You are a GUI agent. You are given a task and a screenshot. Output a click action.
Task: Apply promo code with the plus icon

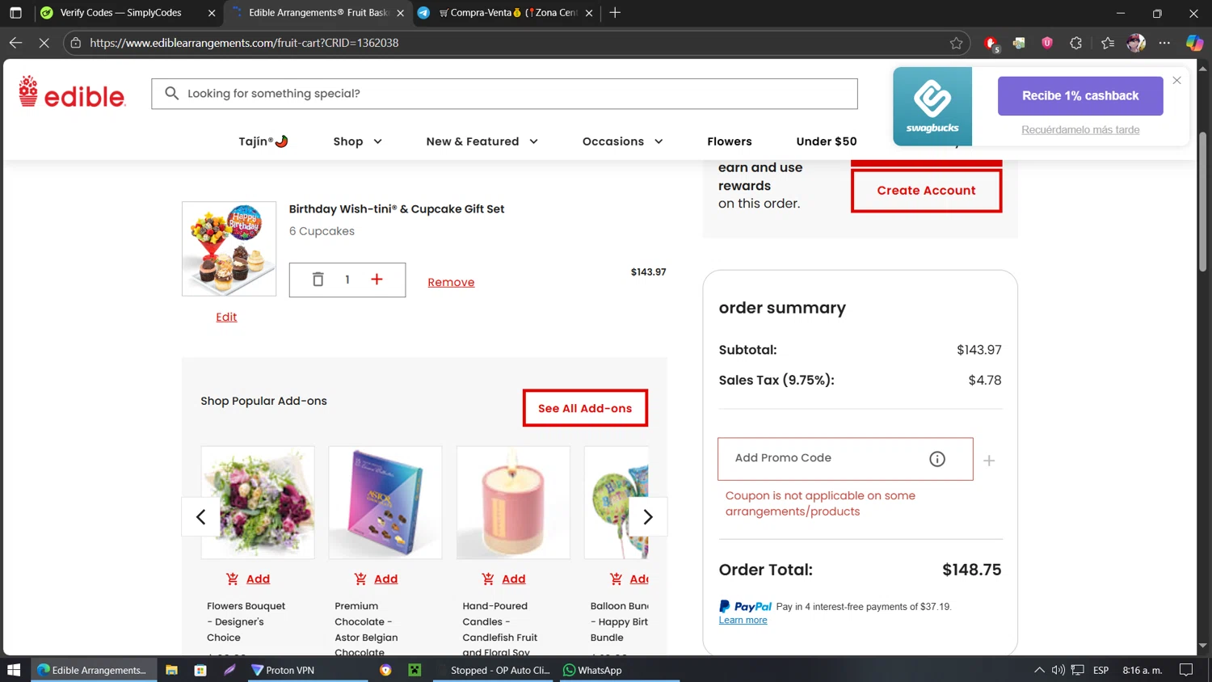point(989,461)
